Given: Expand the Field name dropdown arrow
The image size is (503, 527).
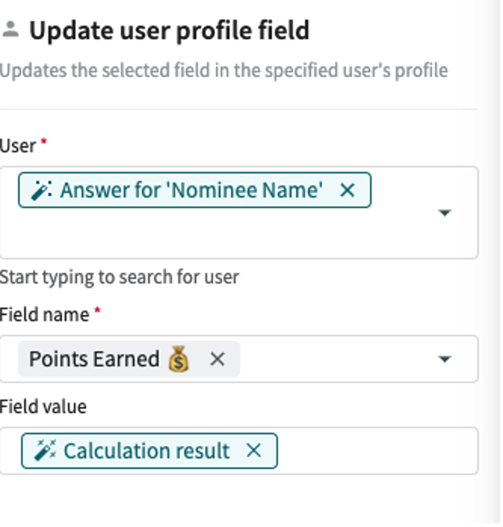Looking at the screenshot, I should pos(445,360).
